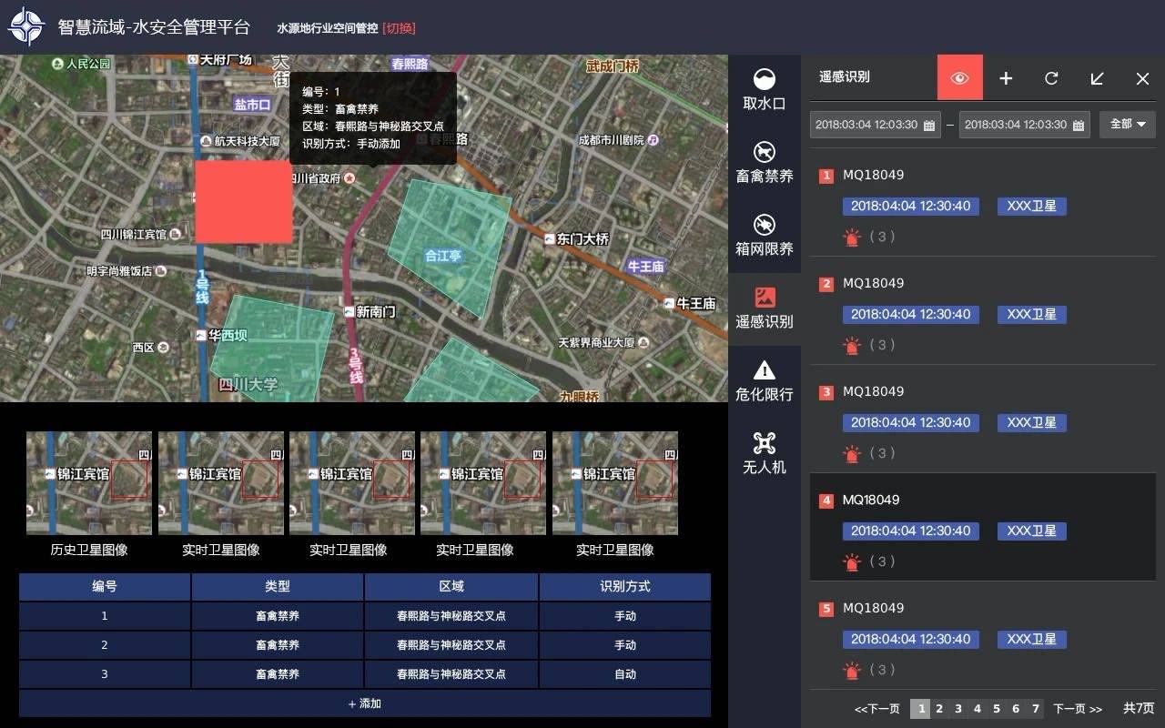Go to next page with 下一页 >>
This screenshot has width=1165, height=728.
pyautogui.click(x=1078, y=709)
